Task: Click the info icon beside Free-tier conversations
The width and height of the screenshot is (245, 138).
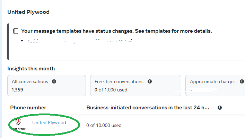Action: (x=150, y=81)
